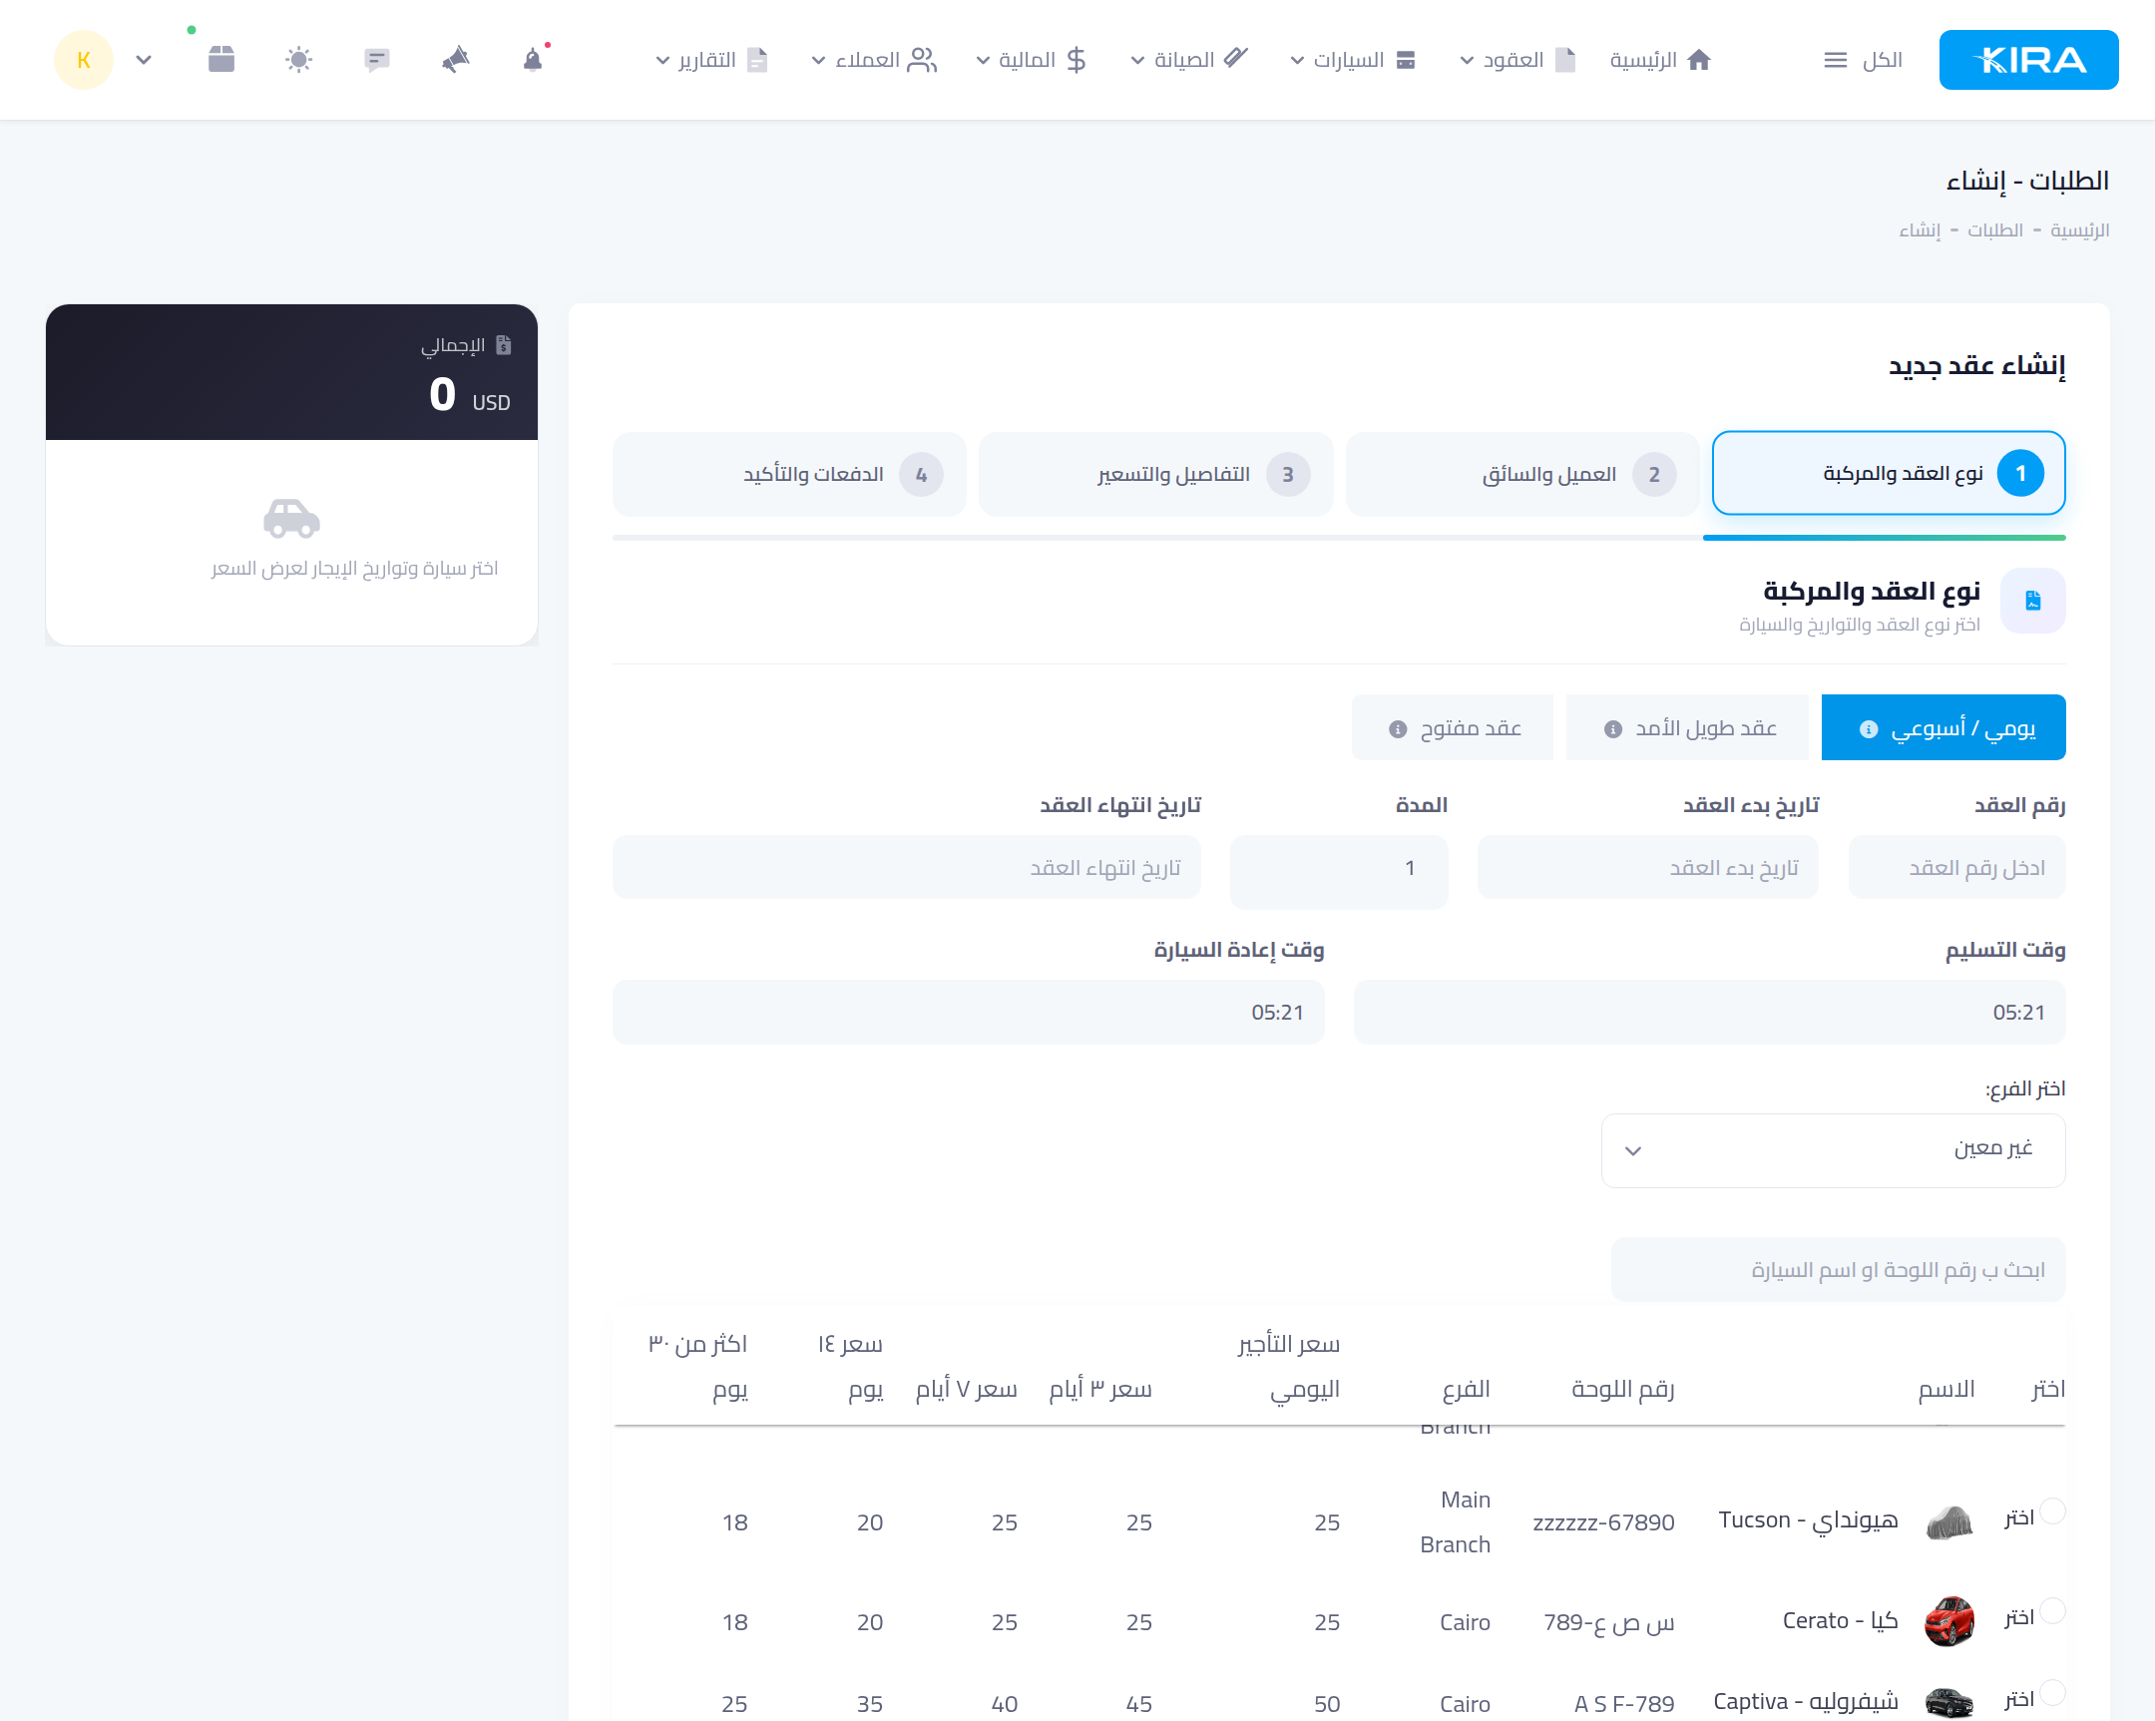Click contract number input field
The height and width of the screenshot is (1721, 2155).
click(x=1956, y=867)
